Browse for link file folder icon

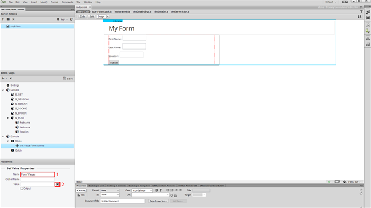[x=175, y=195]
